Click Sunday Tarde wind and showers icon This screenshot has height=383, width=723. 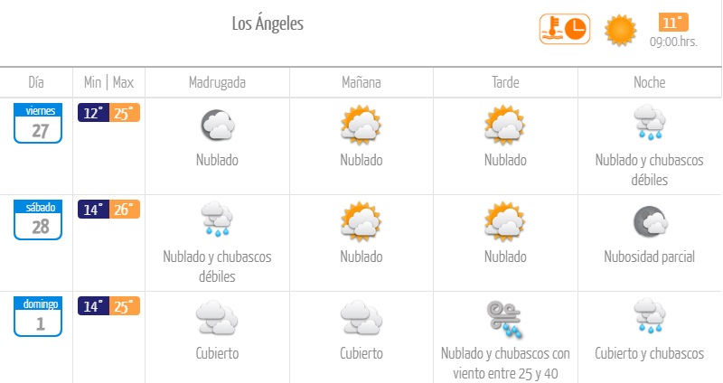click(x=505, y=318)
